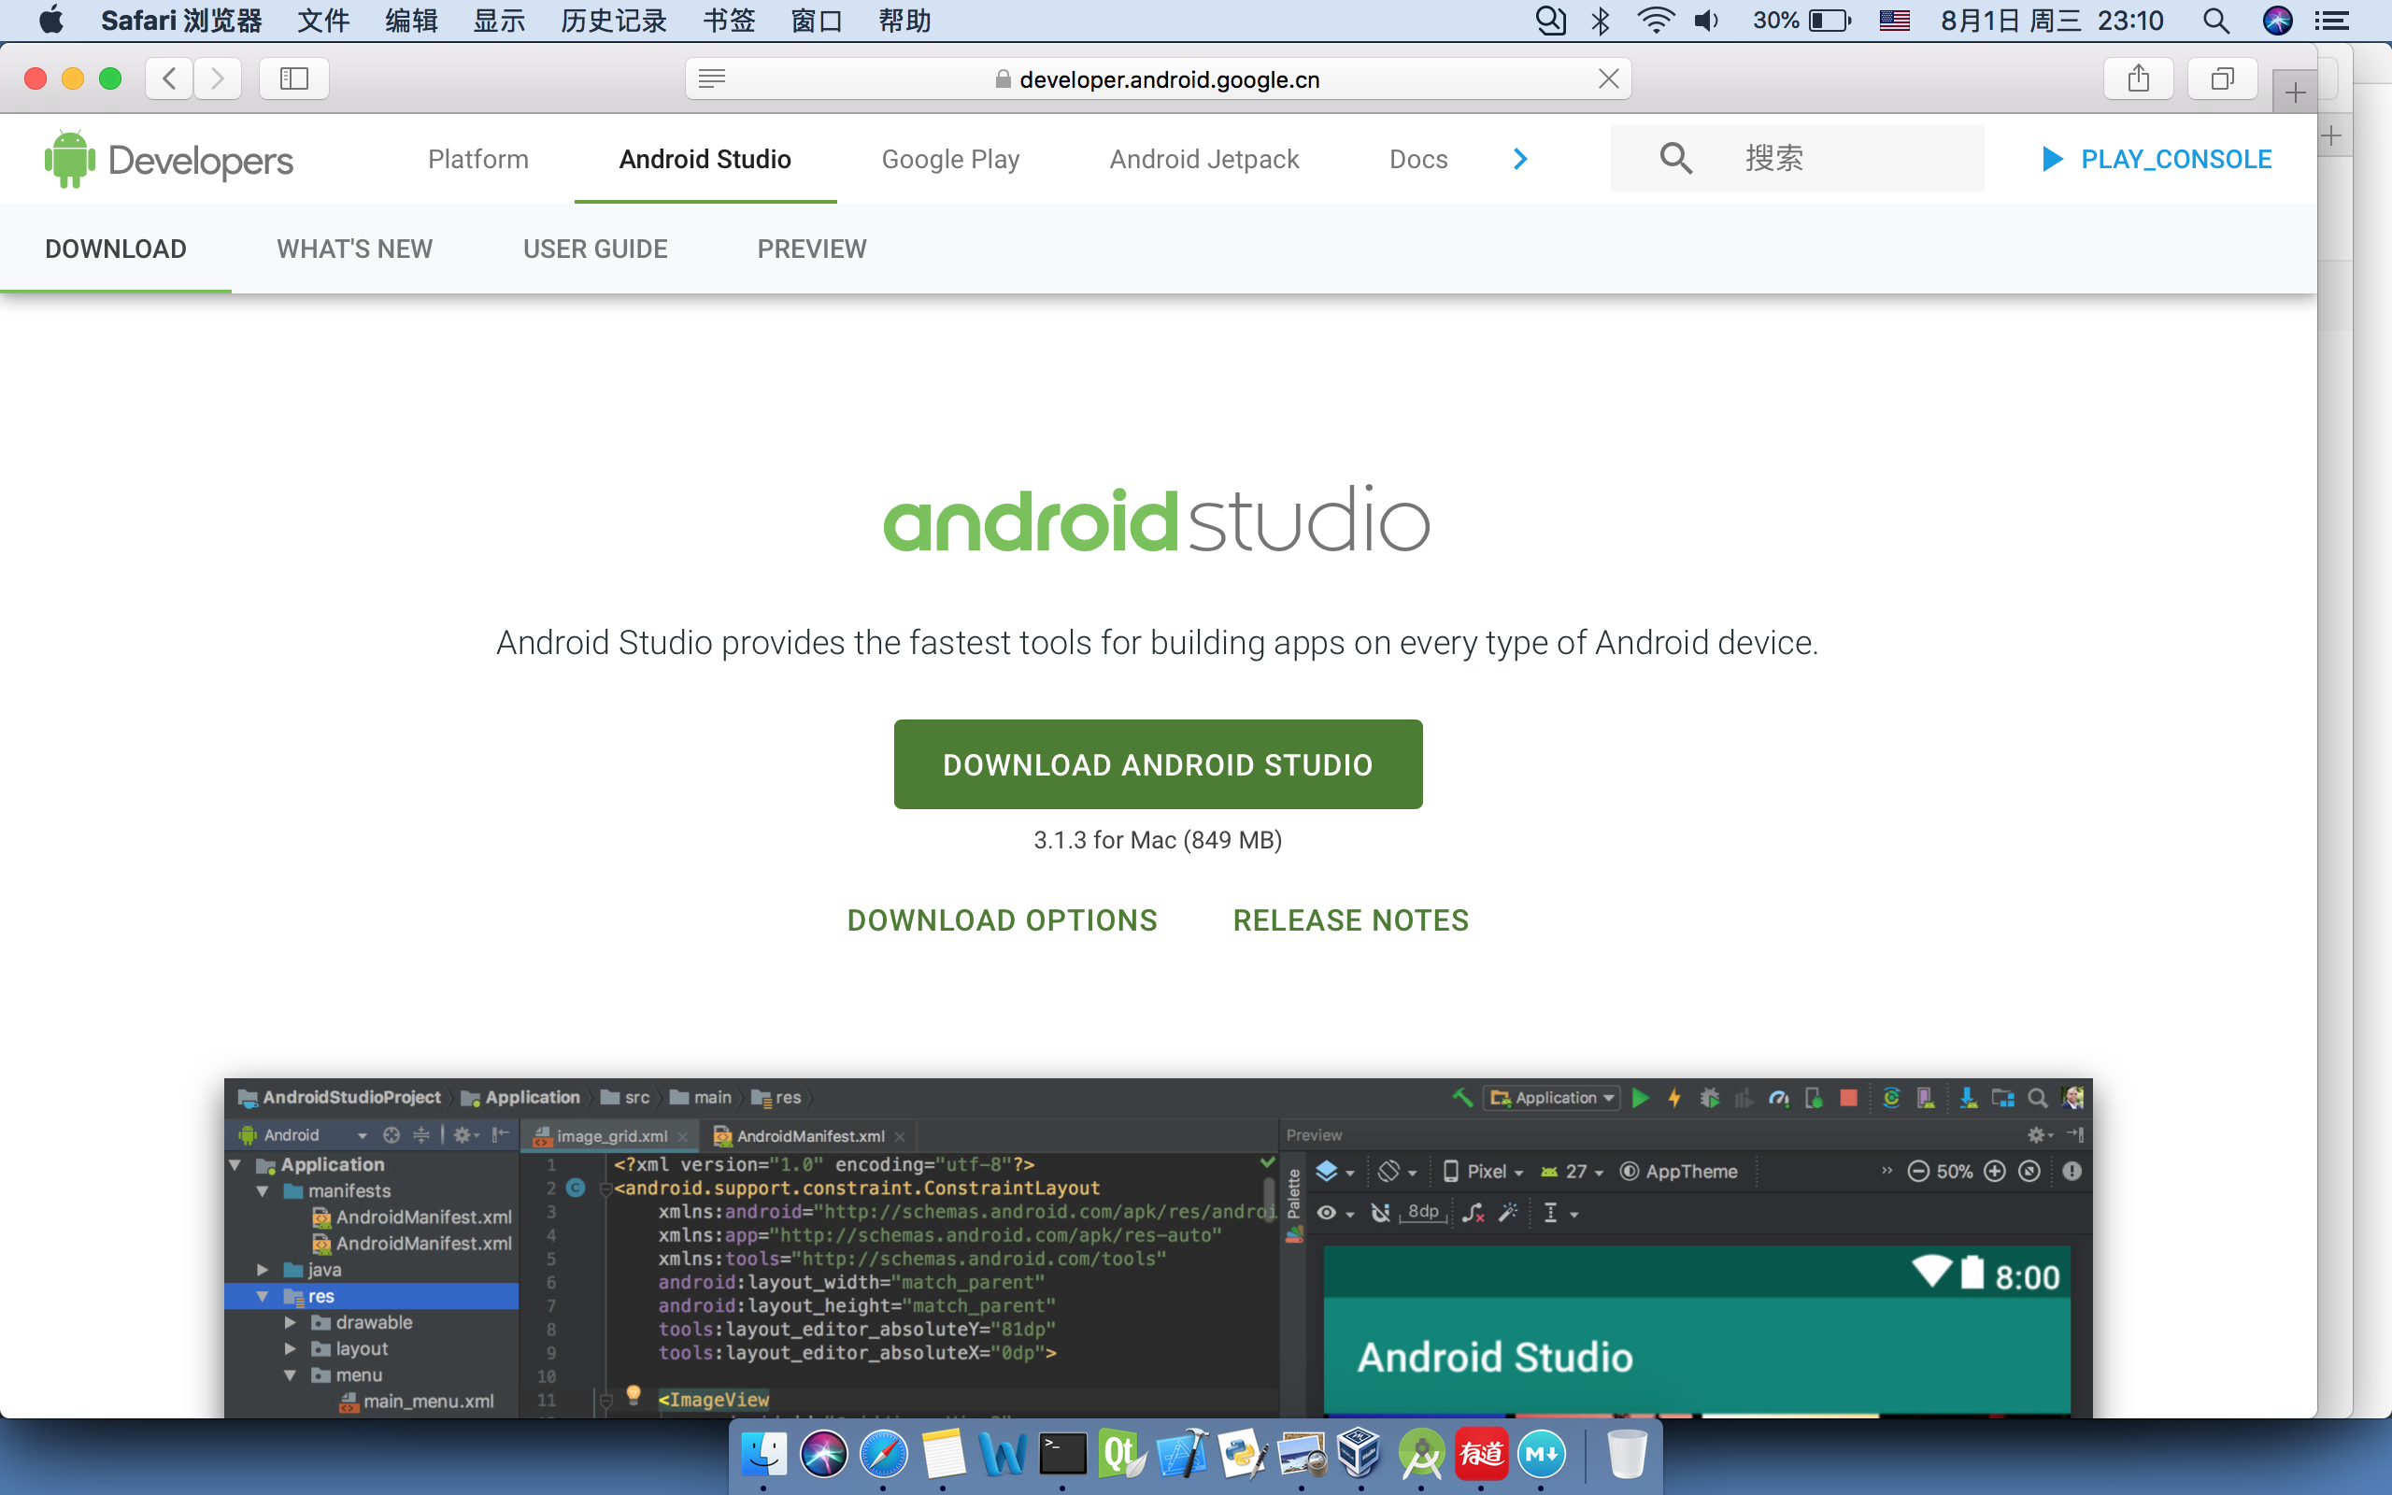Open the Docs tab
Screen dimensions: 2392x1495
tap(1418, 159)
